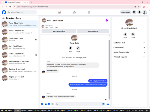
Task: Open the Friends icon in top navigation
Action: [74, 12]
